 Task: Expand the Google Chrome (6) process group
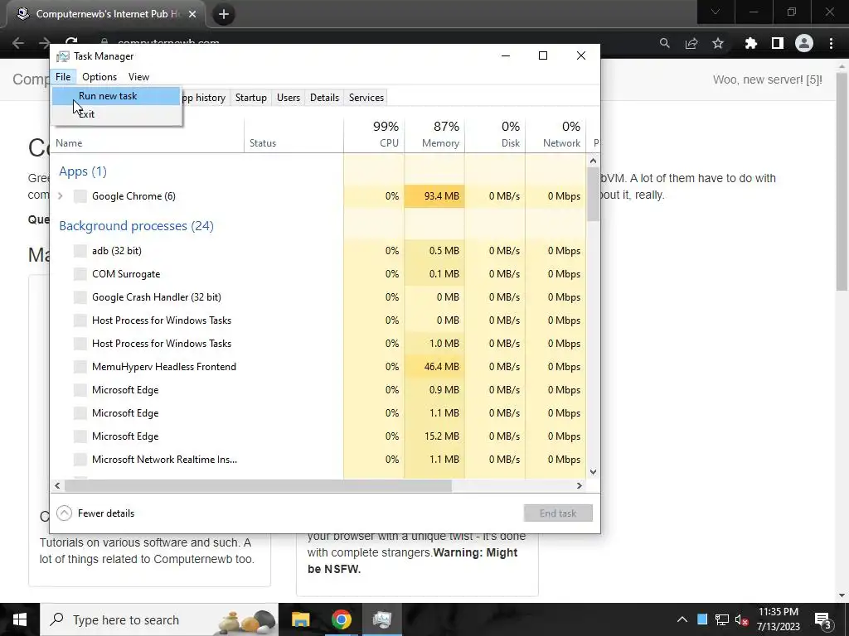(61, 196)
